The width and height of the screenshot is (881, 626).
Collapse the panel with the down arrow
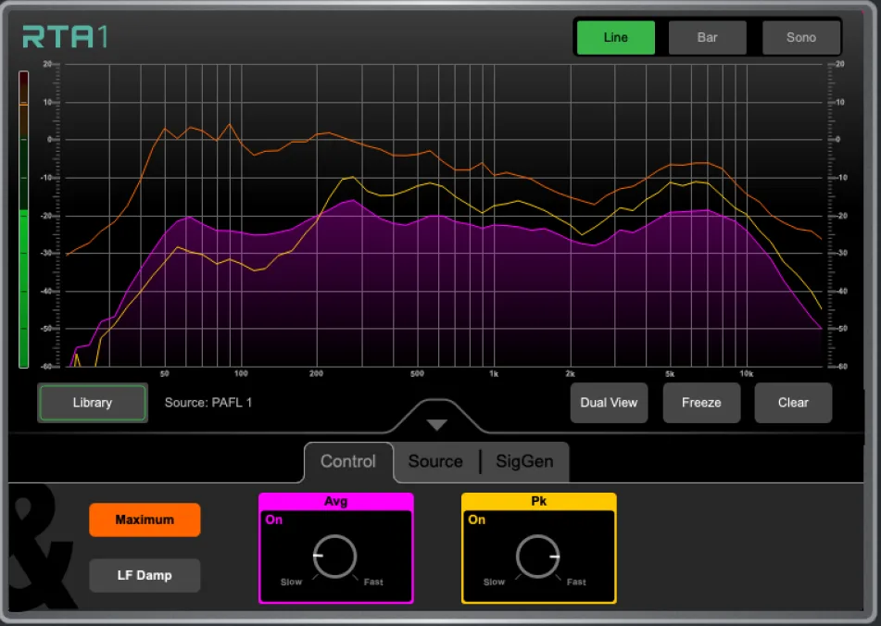(436, 424)
